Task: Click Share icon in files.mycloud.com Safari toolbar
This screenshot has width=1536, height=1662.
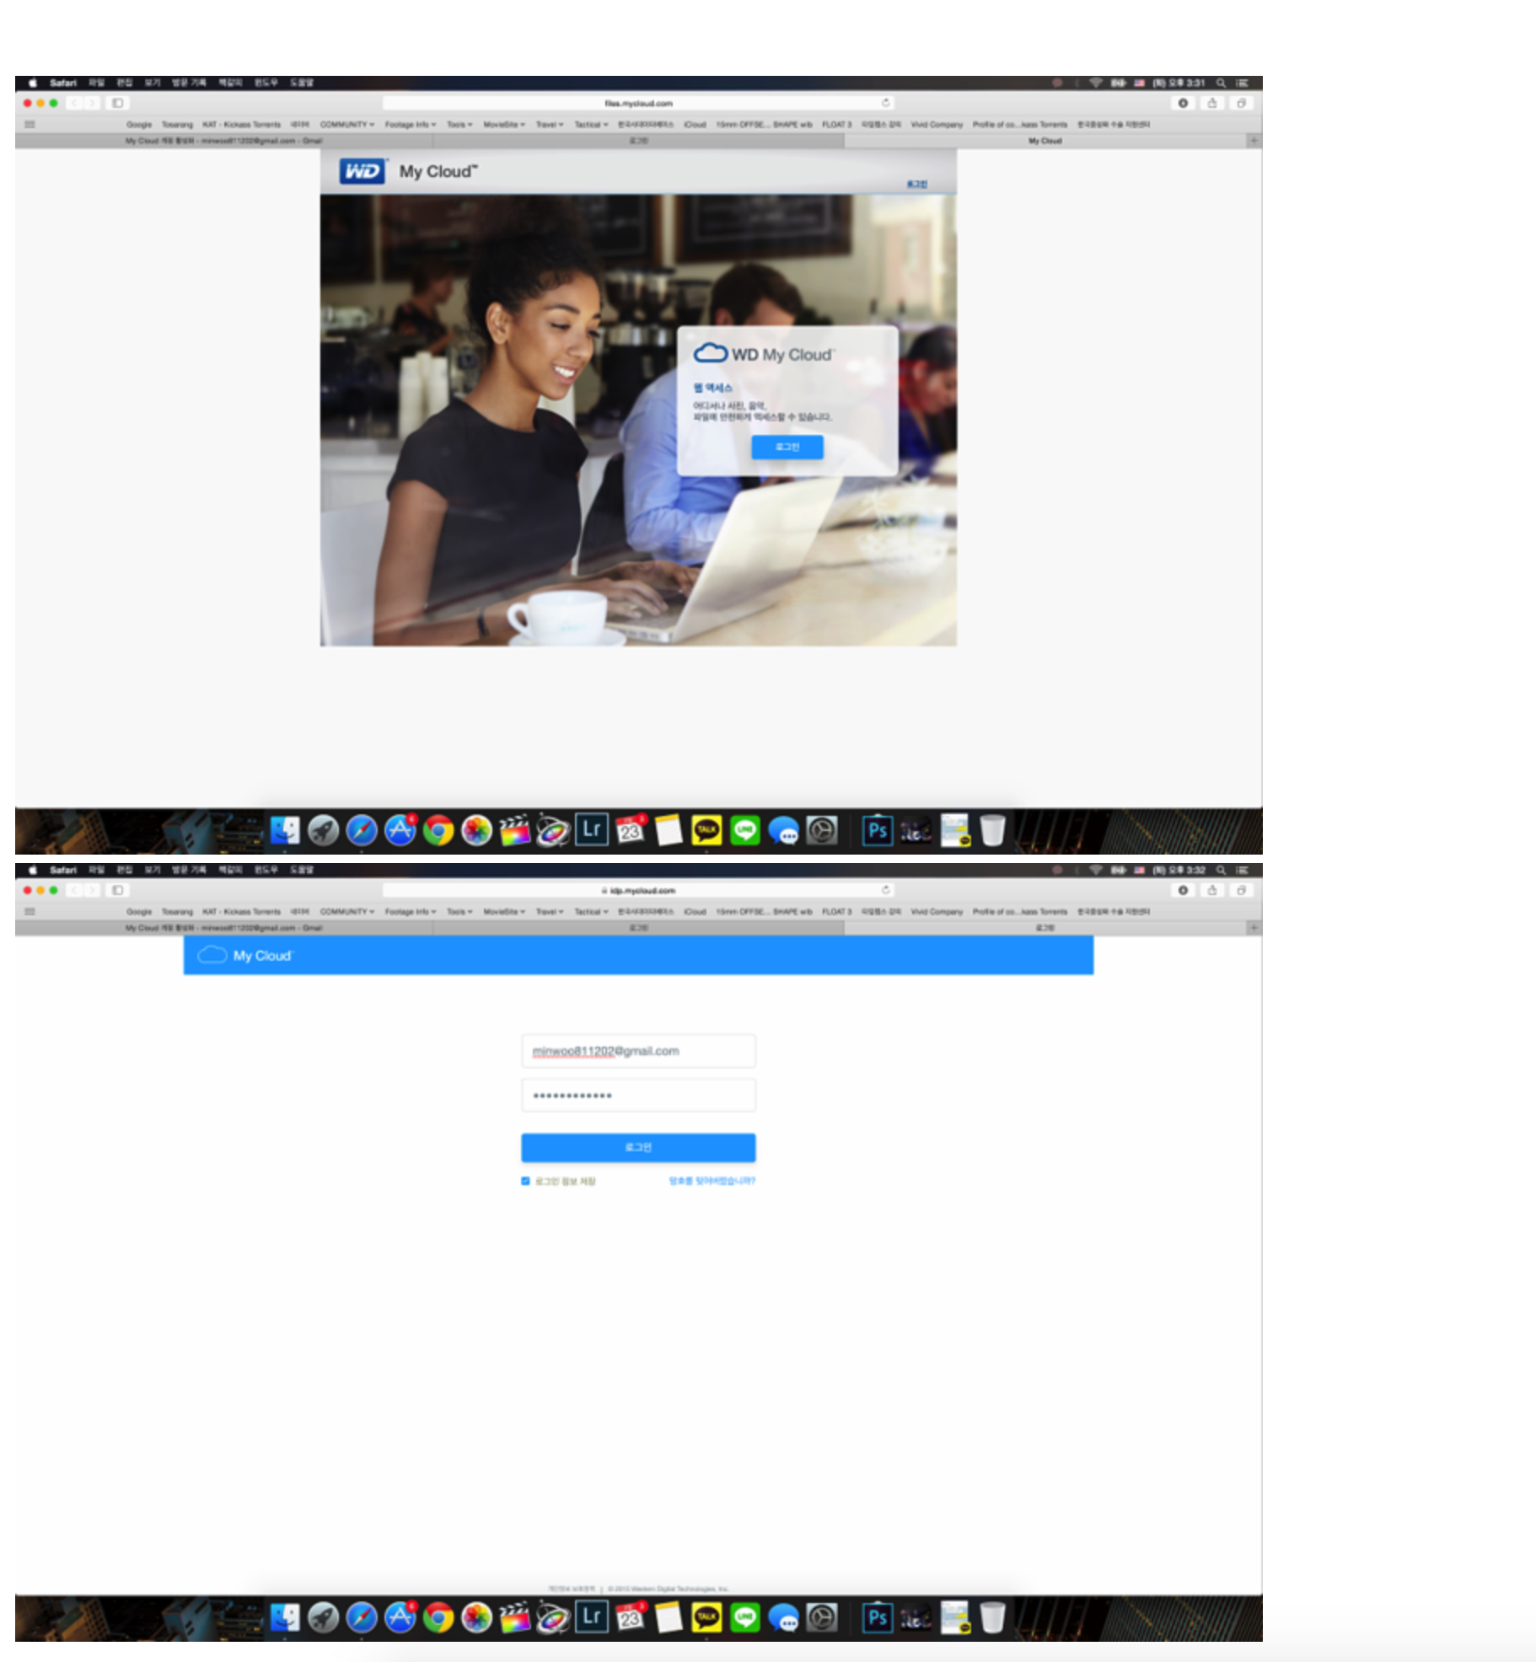Action: (1212, 103)
